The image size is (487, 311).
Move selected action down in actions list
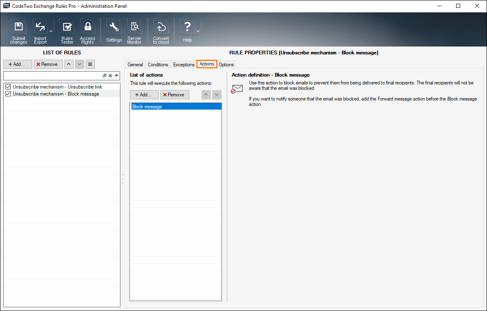pyautogui.click(x=217, y=95)
